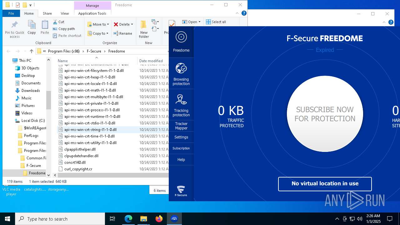Select Downloads in navigation pane
400x225 pixels.
coord(31,91)
